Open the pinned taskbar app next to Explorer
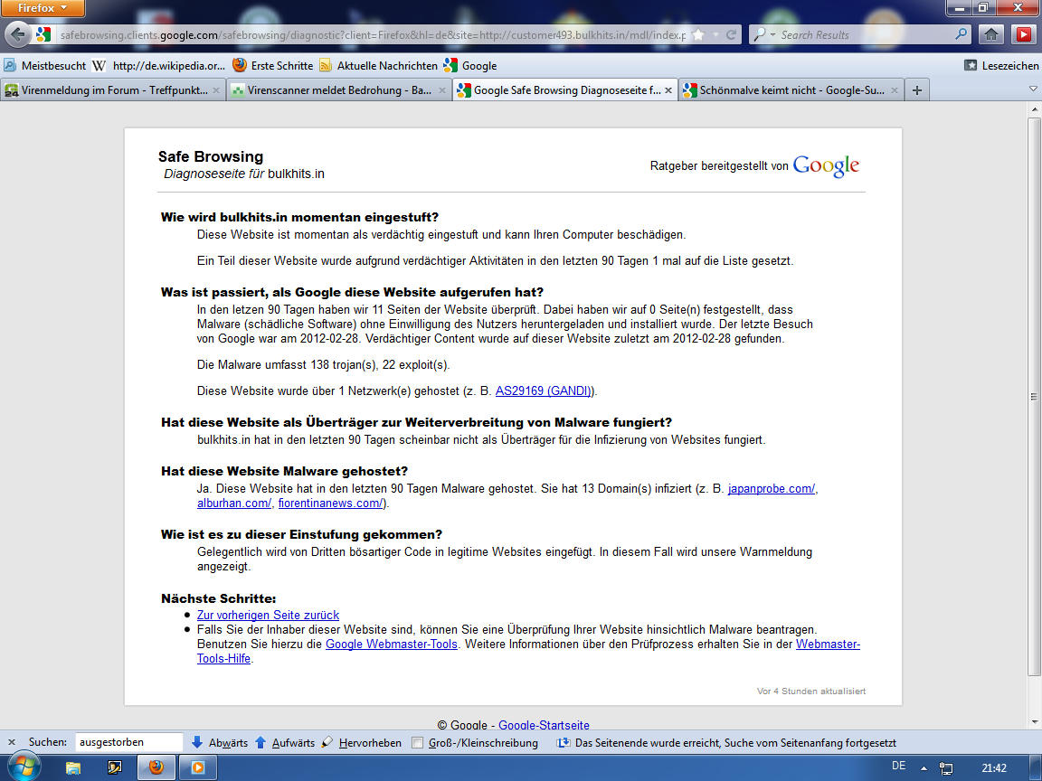The width and height of the screenshot is (1042, 781). [x=114, y=768]
